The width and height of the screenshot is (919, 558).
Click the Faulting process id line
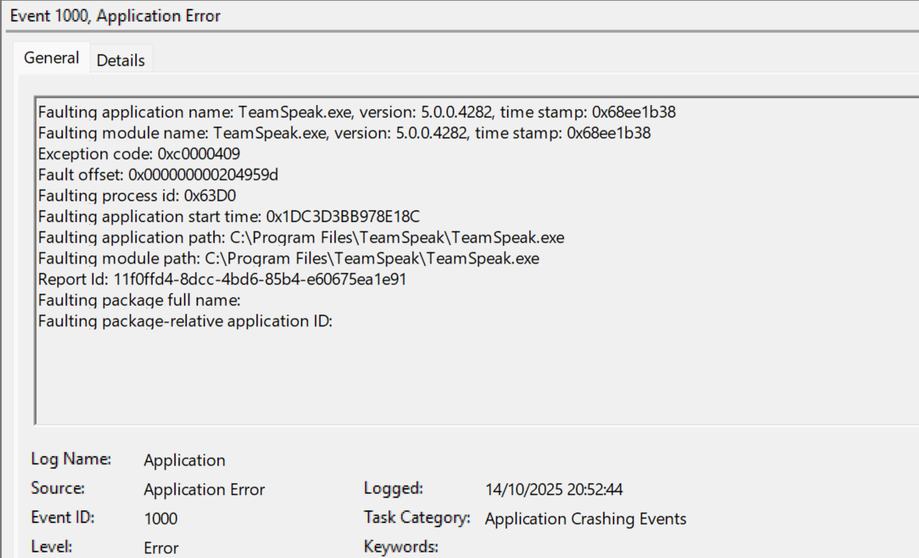click(137, 196)
